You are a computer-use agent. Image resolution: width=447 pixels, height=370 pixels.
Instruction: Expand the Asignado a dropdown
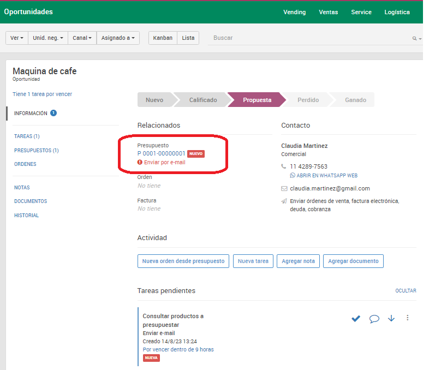click(x=118, y=38)
